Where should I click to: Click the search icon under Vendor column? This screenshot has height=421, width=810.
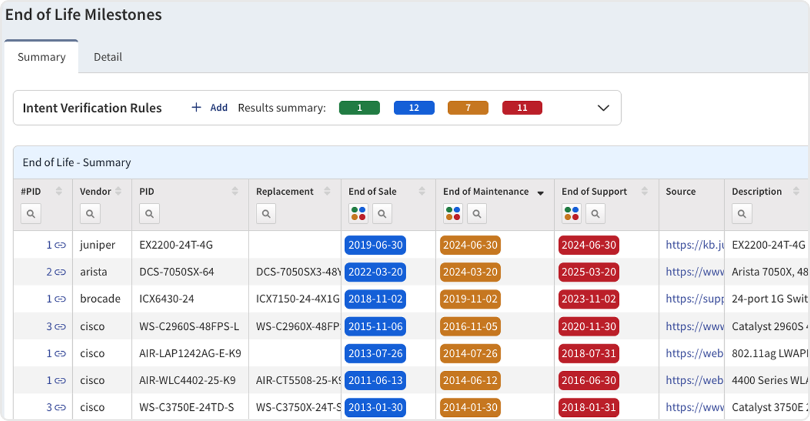[90, 214]
